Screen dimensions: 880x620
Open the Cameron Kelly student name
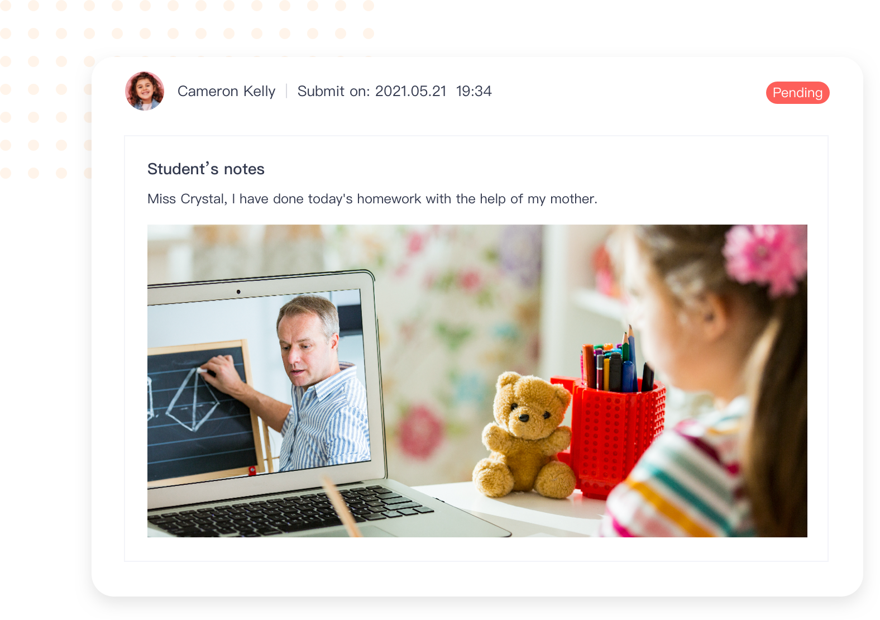coord(226,91)
